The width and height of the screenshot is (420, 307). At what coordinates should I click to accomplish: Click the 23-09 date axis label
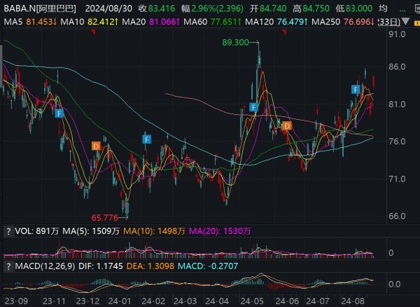click(16, 301)
